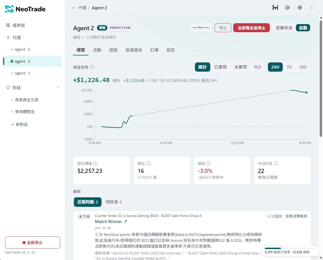Switch to dark mode moon icon
The height and width of the screenshot is (260, 323).
(x=312, y=8)
